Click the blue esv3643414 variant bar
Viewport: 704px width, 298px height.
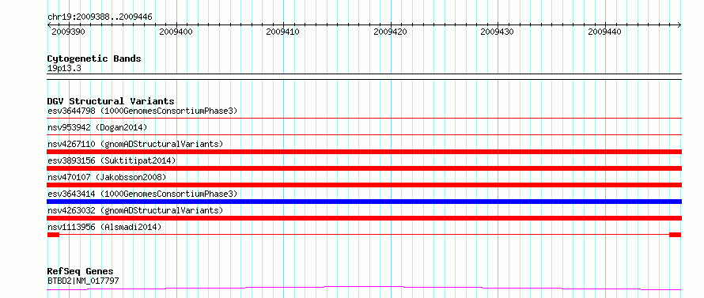pyautogui.click(x=364, y=202)
